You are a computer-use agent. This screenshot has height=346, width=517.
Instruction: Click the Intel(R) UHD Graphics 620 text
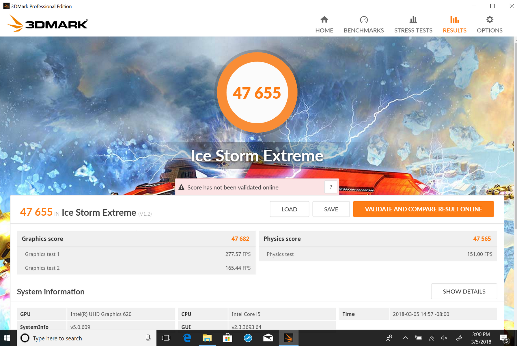click(101, 314)
